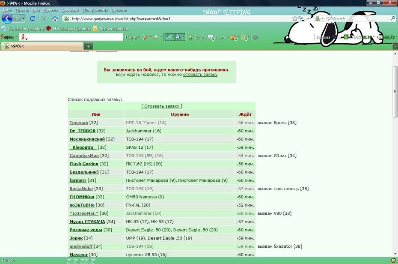
Task: Open the Правка menu
Action: point(22,10)
